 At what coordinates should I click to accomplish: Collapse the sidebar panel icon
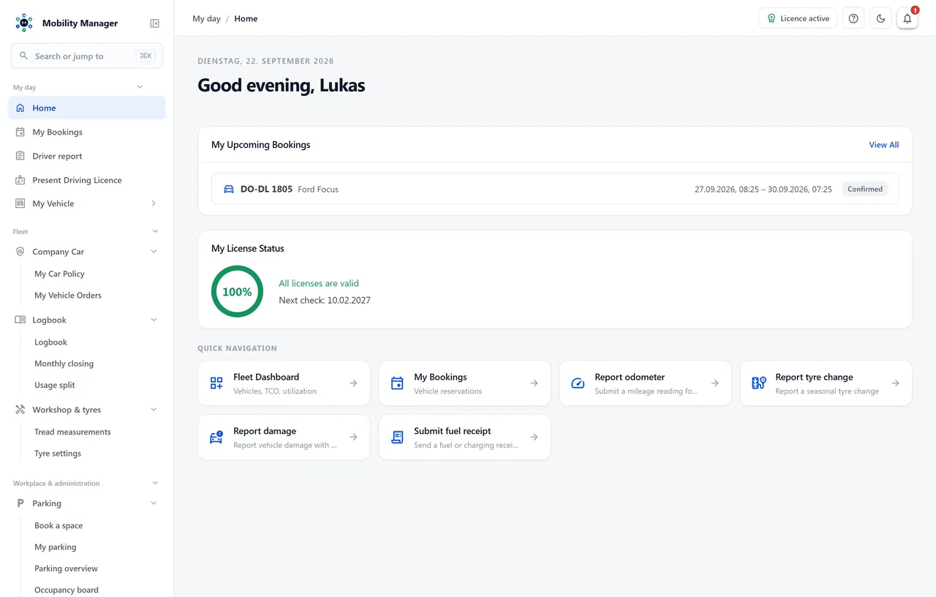tap(154, 23)
